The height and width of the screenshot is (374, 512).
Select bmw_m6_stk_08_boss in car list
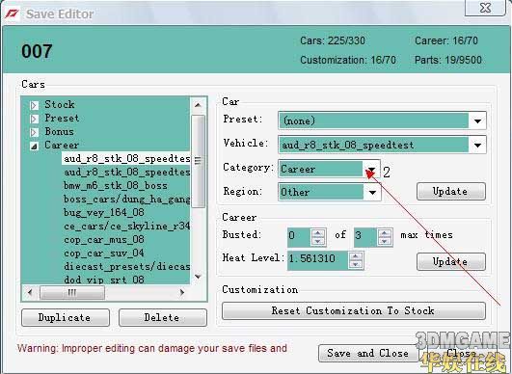pyautogui.click(x=116, y=185)
